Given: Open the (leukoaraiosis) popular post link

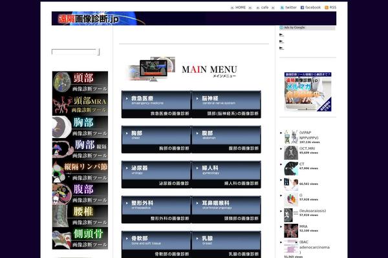Looking at the screenshot, I should tap(312, 211).
